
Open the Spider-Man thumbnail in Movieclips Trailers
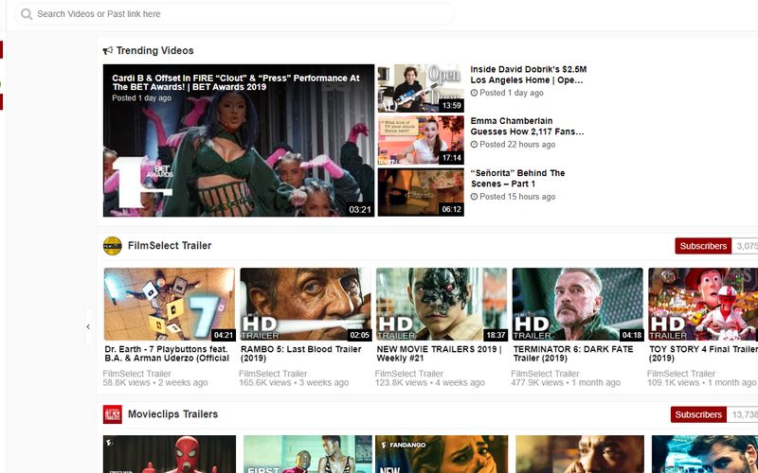click(x=170, y=454)
